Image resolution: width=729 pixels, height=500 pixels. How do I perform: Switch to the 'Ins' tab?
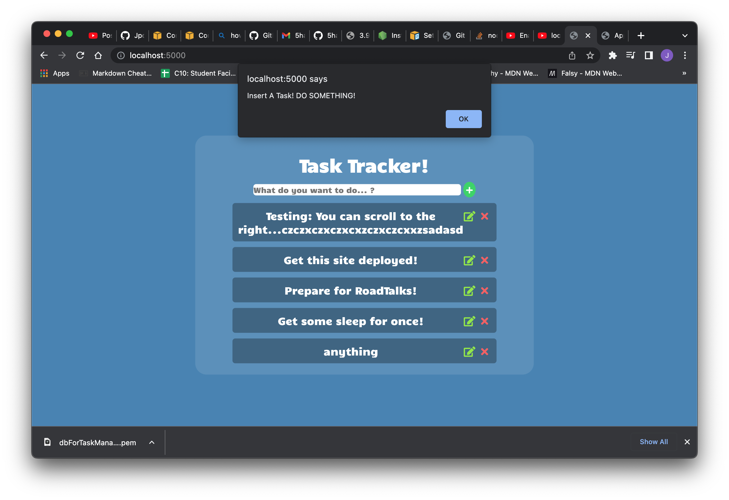(390, 36)
